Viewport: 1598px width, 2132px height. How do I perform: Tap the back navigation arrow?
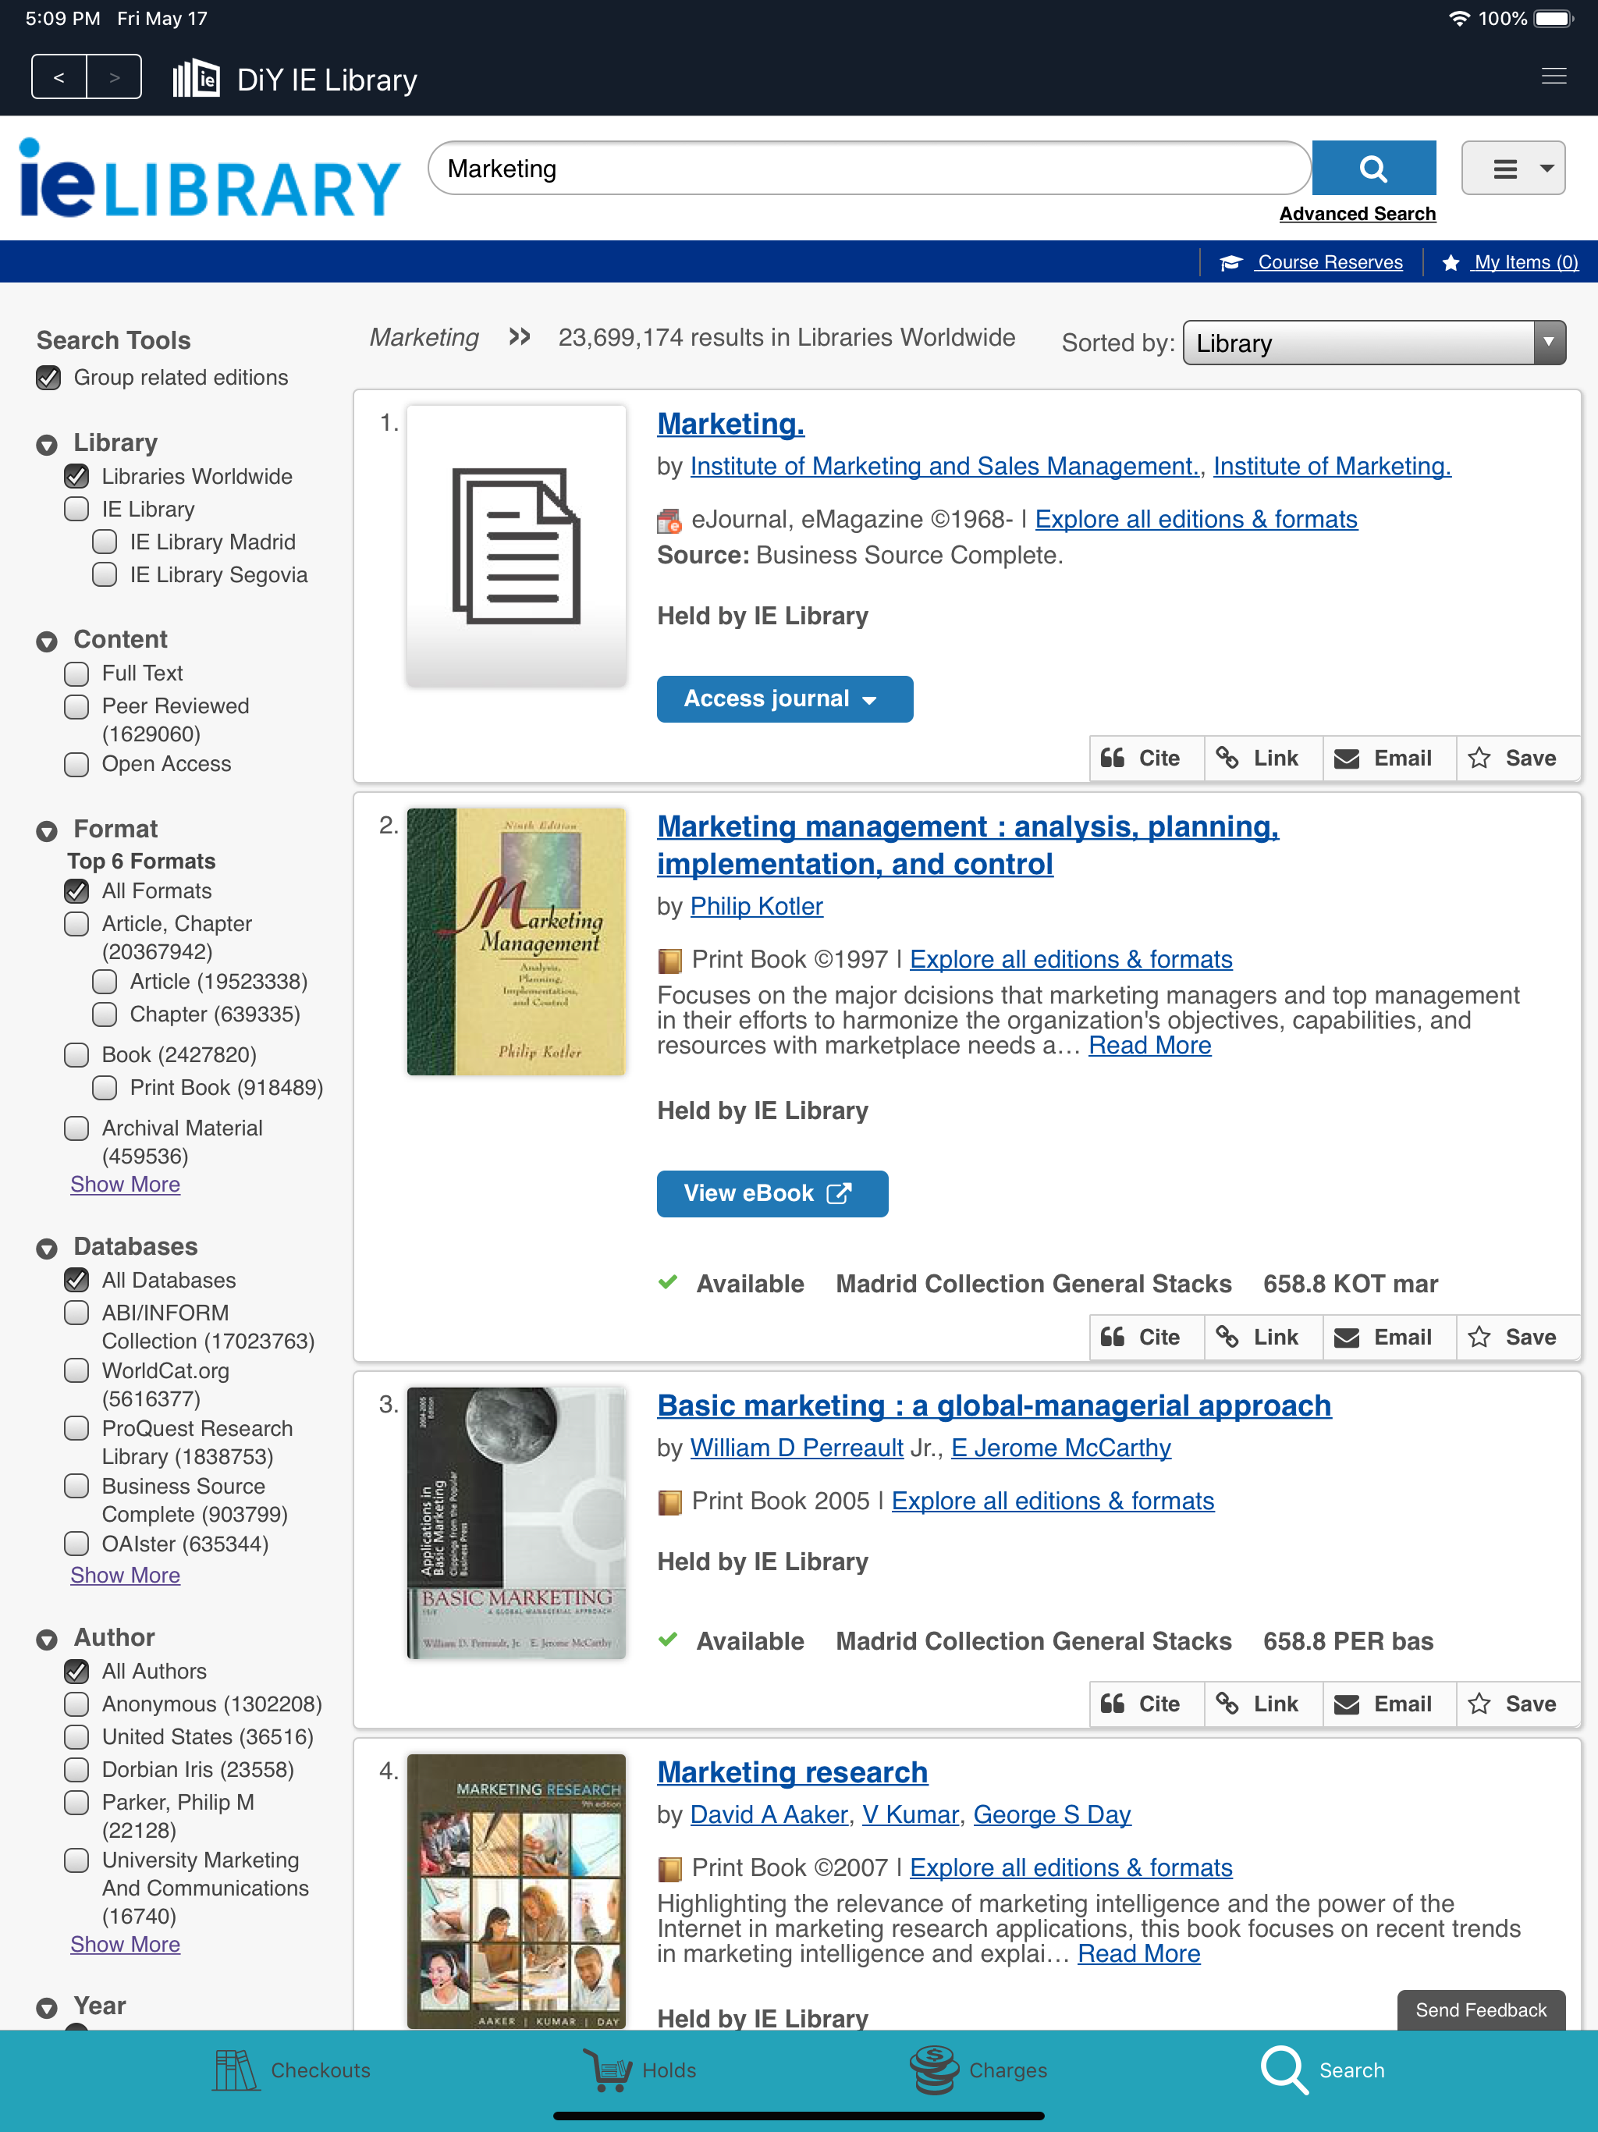59,77
